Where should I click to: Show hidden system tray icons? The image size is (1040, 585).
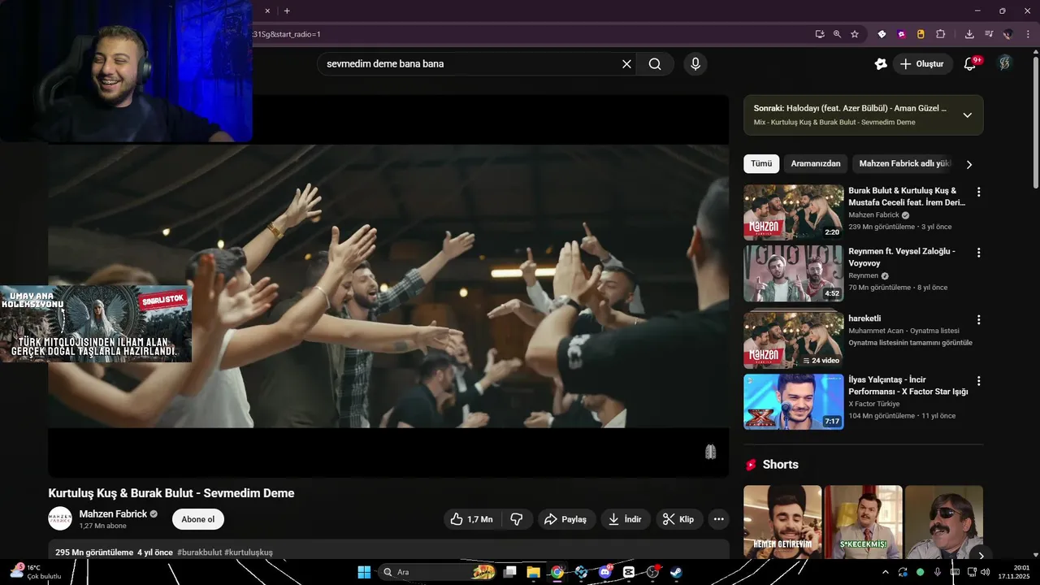[886, 572]
